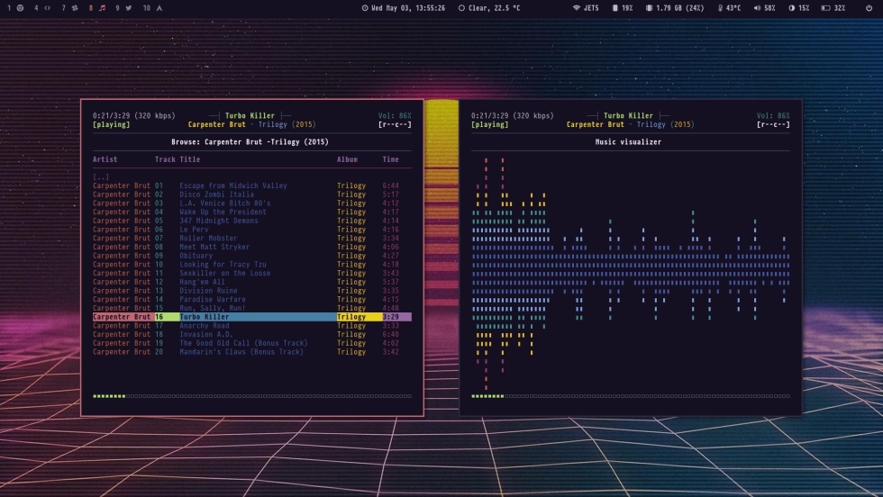Select track 02 Disco Zombi Italia
The height and width of the screenshot is (497, 883).
pos(252,194)
